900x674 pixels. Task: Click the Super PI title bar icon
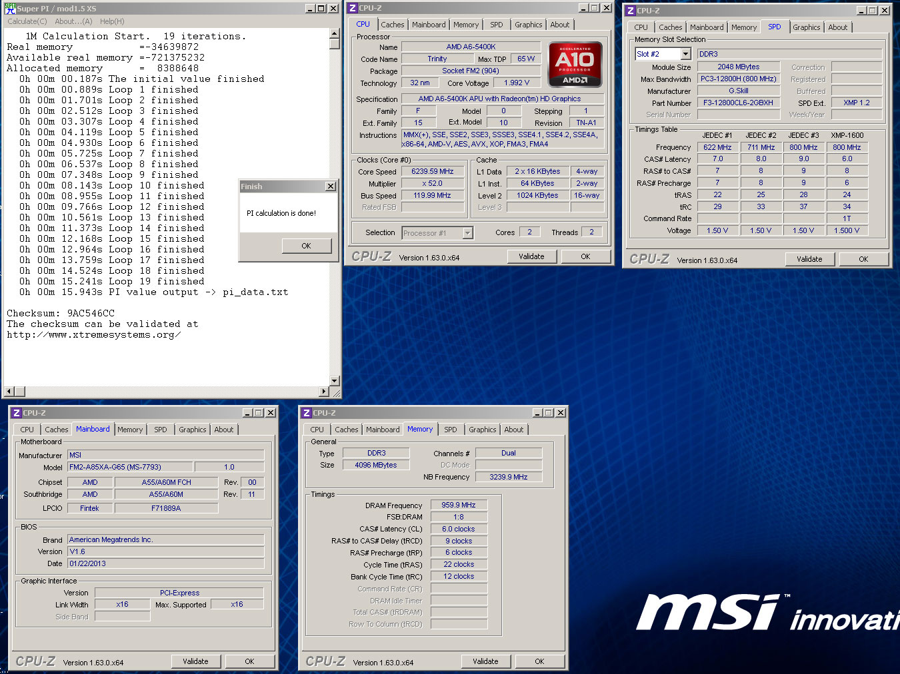tap(10, 9)
